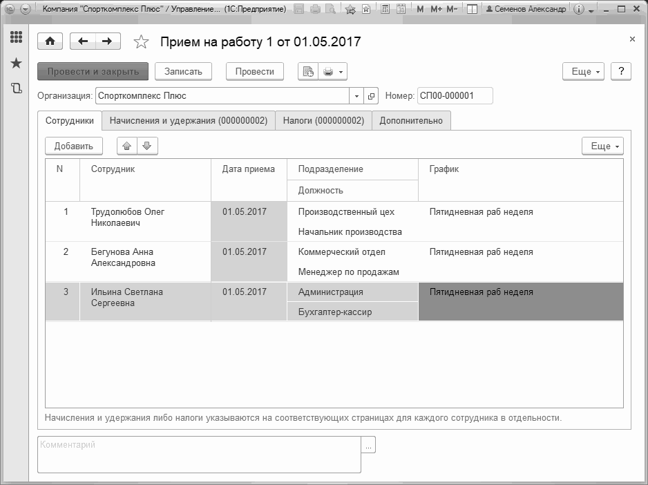
Task: Move the selected row down
Action: [x=147, y=146]
